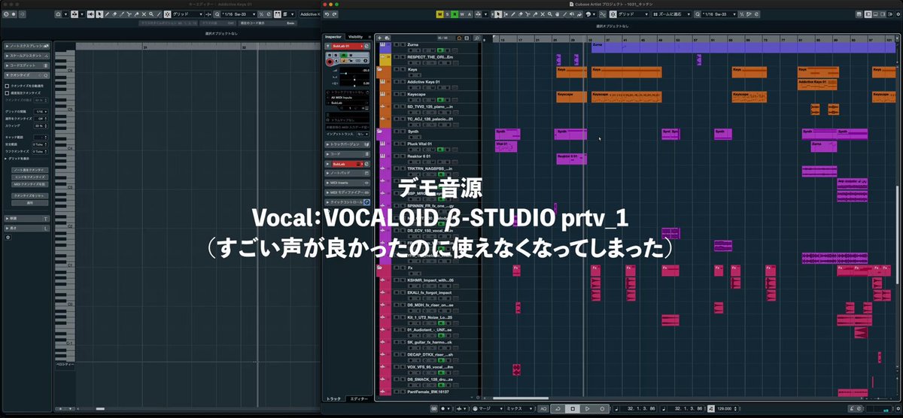The image size is (903, 418).
Task: Toggle record enable on SubLab inspector
Action: (x=330, y=62)
